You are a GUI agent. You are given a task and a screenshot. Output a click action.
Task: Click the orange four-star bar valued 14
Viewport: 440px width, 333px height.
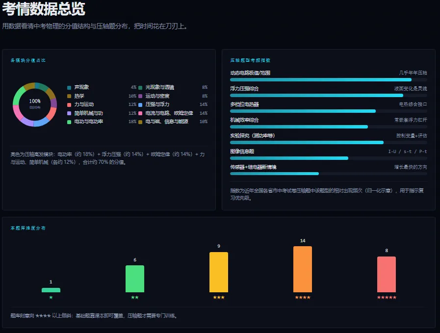coord(303,269)
